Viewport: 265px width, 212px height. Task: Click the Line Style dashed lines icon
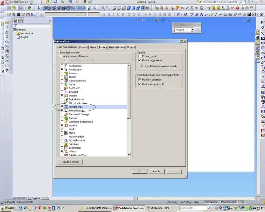pyautogui.click(x=23, y=14)
